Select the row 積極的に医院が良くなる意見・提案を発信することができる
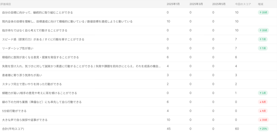Image resolution: width=277 pixels, height=132 pixels. [x=138, y=57]
